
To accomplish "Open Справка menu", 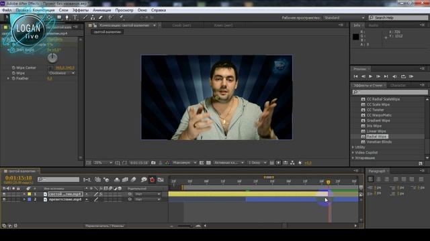I will 159,10.
